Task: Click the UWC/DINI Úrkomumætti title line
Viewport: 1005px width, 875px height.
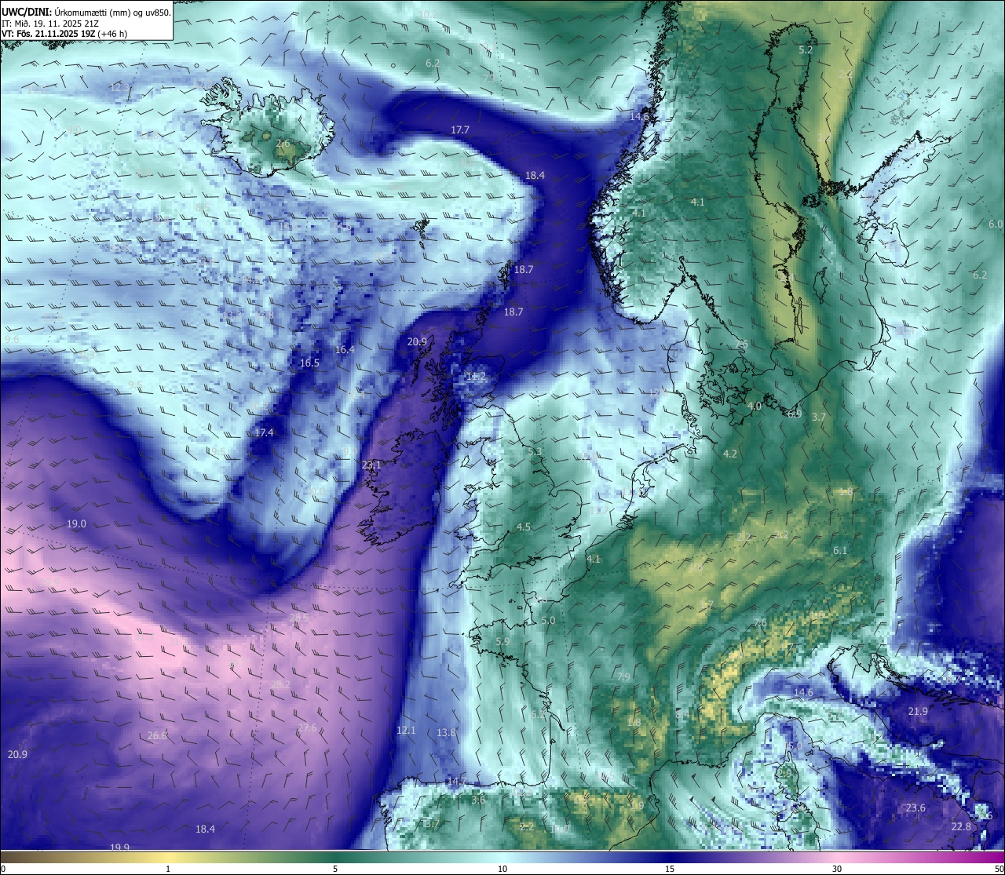Action: 86,12
